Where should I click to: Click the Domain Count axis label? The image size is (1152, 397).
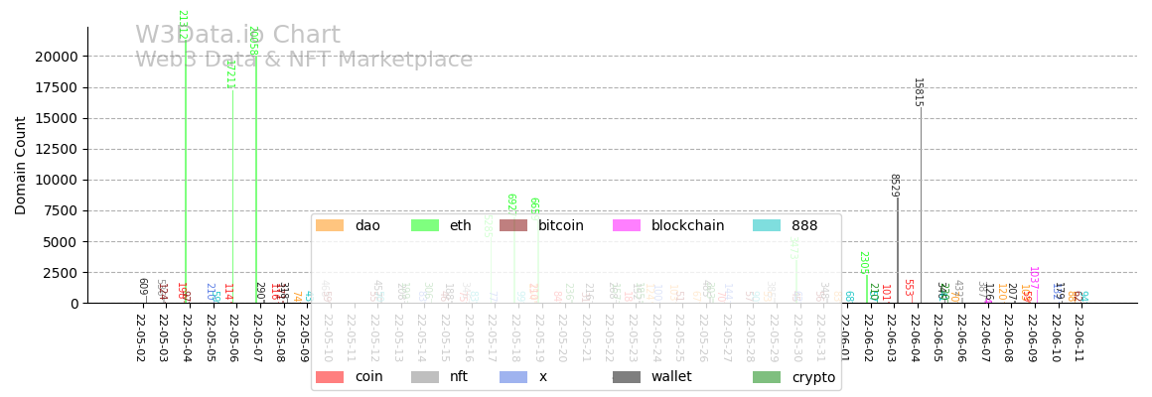(21, 165)
